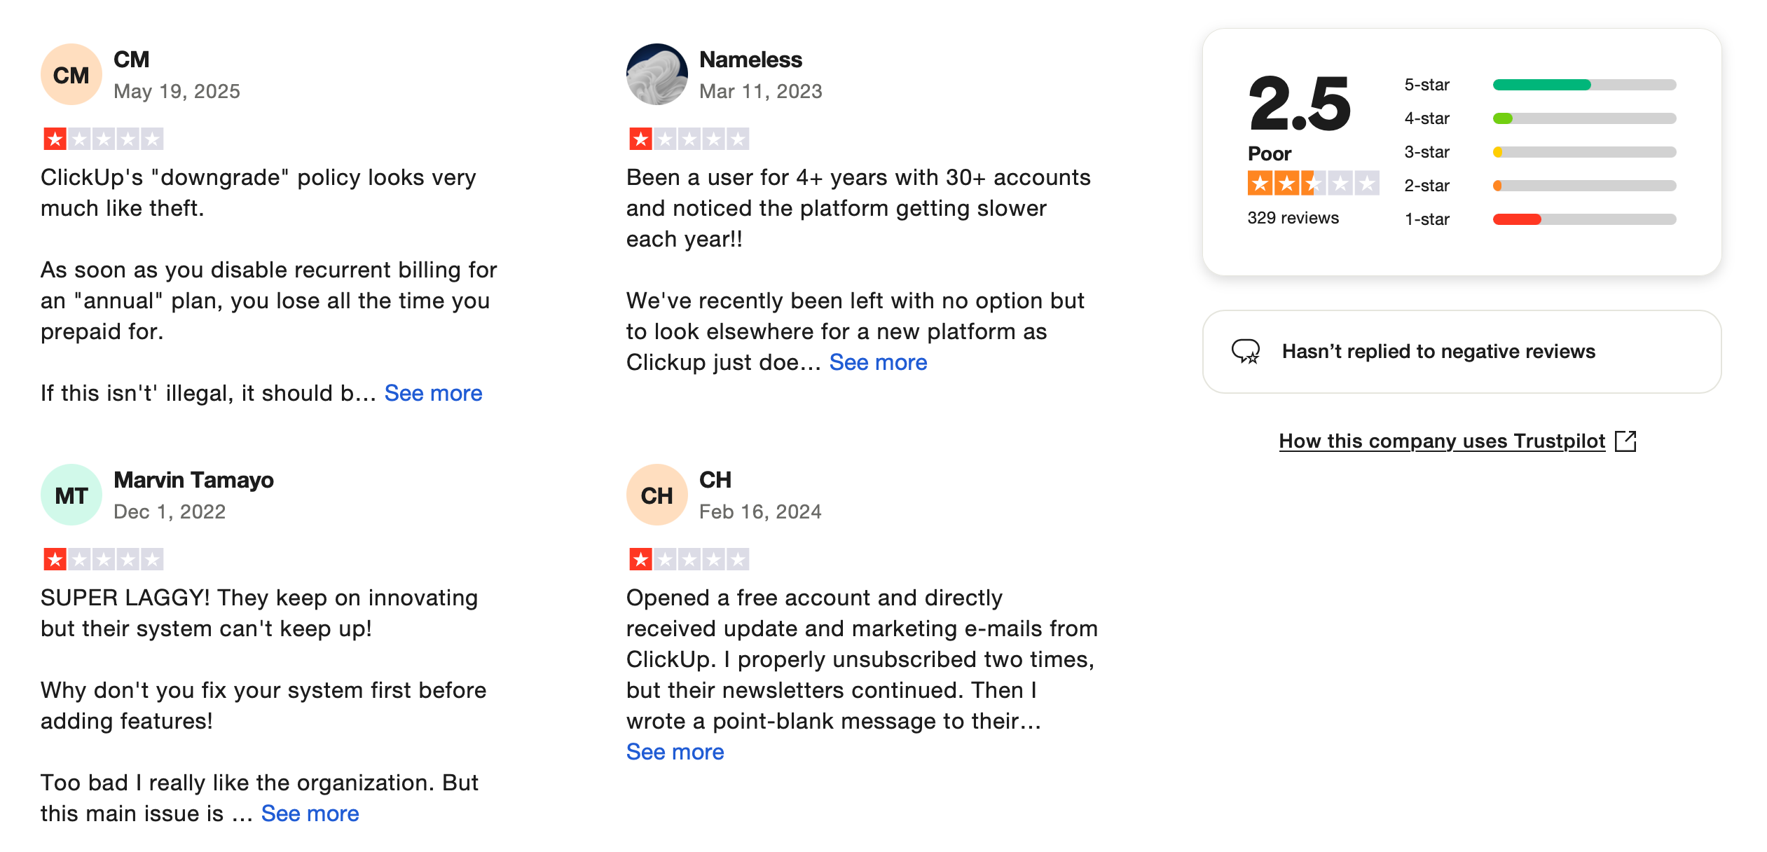The image size is (1767, 852).
Task: Filter reviews by the 5-star bar
Action: click(x=1583, y=85)
